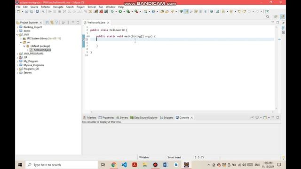Open the Window menu
Screen dimensions: 301x169
pos(111,7)
